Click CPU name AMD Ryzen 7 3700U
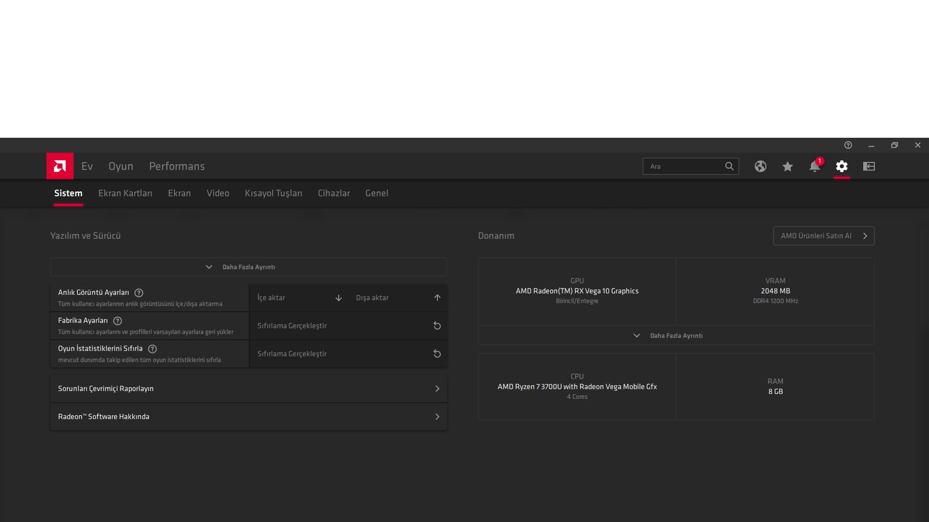929x522 pixels. [577, 387]
